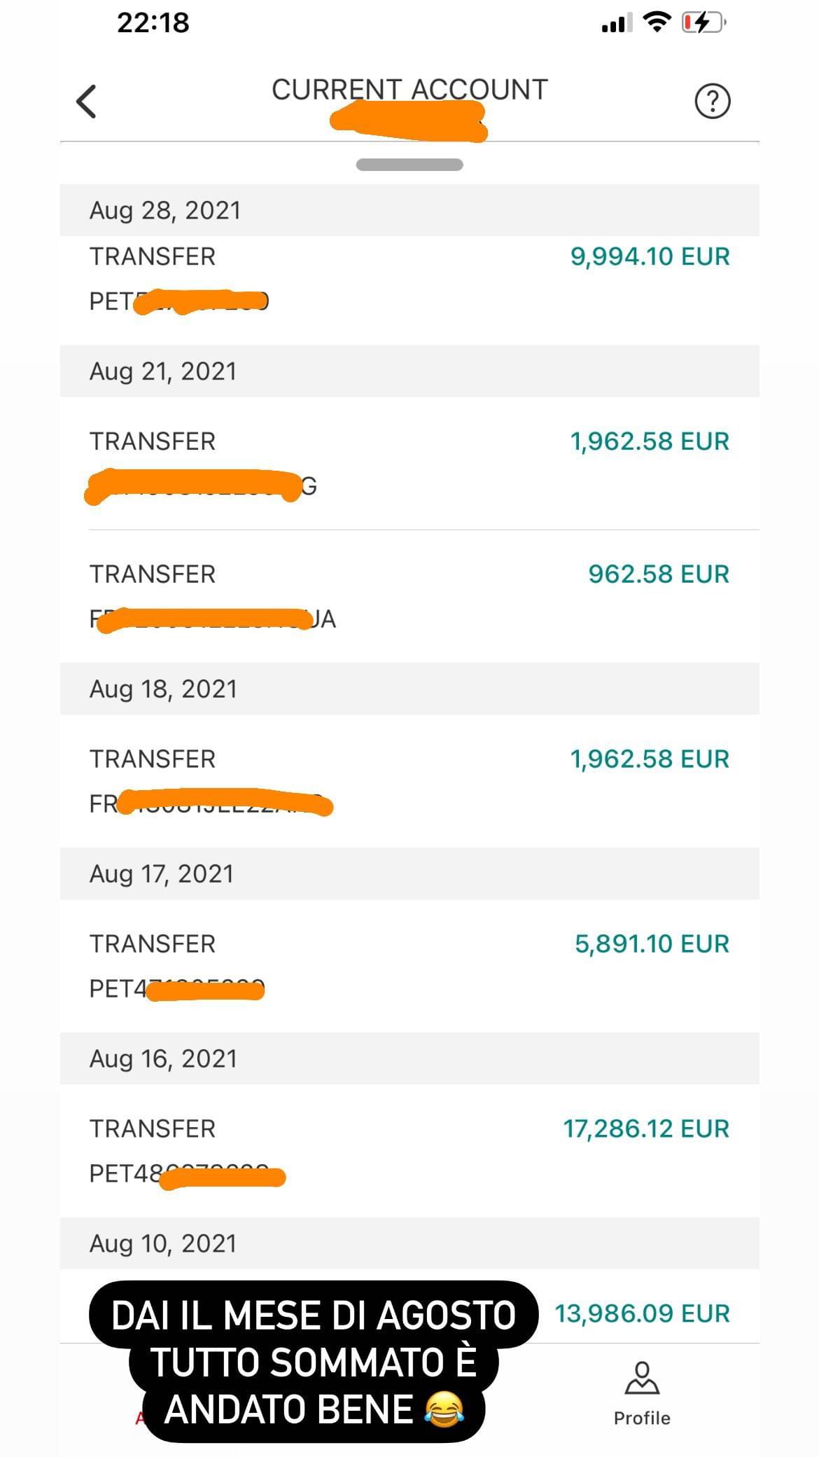Open the help question mark icon
This screenshot has height=1457, width=819.
tap(712, 102)
